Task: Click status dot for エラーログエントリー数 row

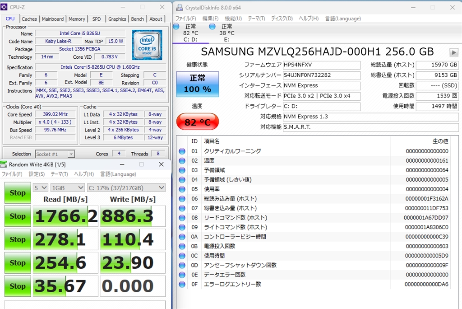Action: click(x=182, y=284)
